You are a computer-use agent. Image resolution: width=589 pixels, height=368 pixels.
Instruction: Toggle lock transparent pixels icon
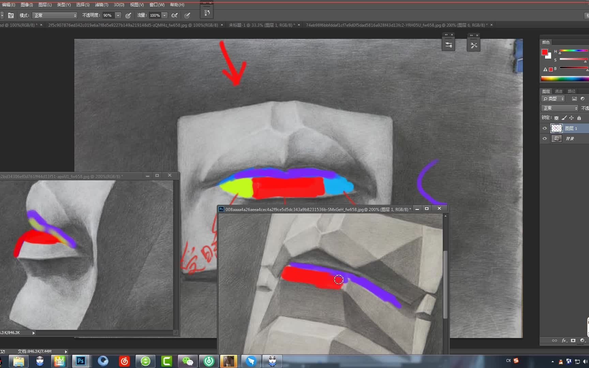(x=556, y=118)
